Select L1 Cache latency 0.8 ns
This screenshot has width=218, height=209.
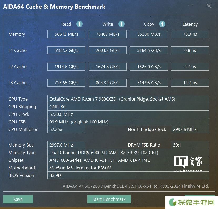190,50
